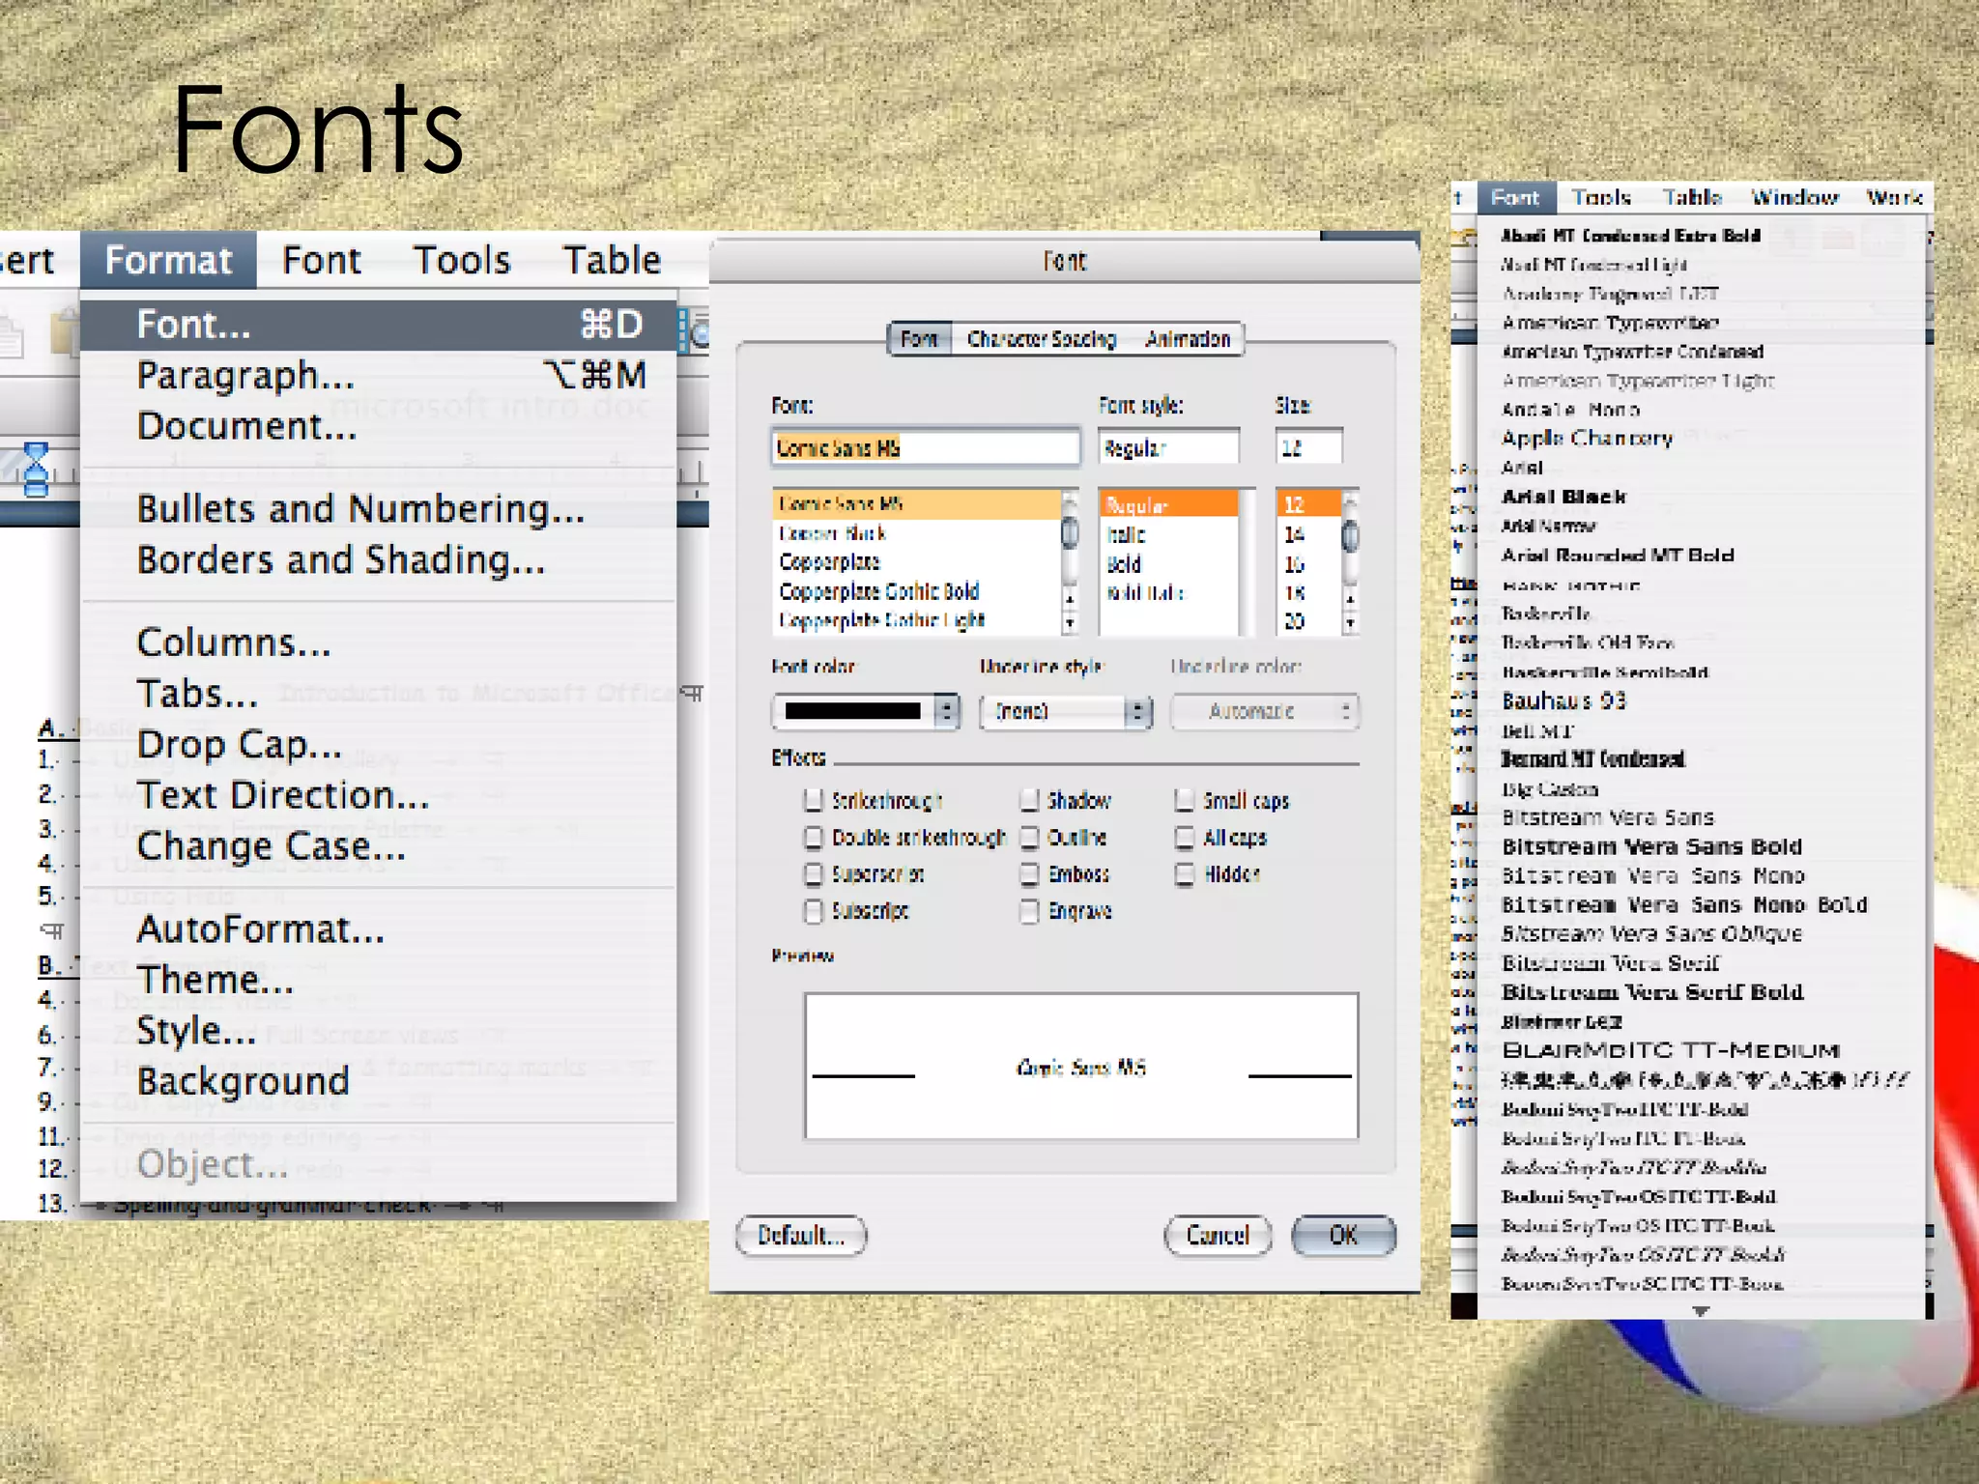Enable the Hidden checkbox

tap(1185, 873)
